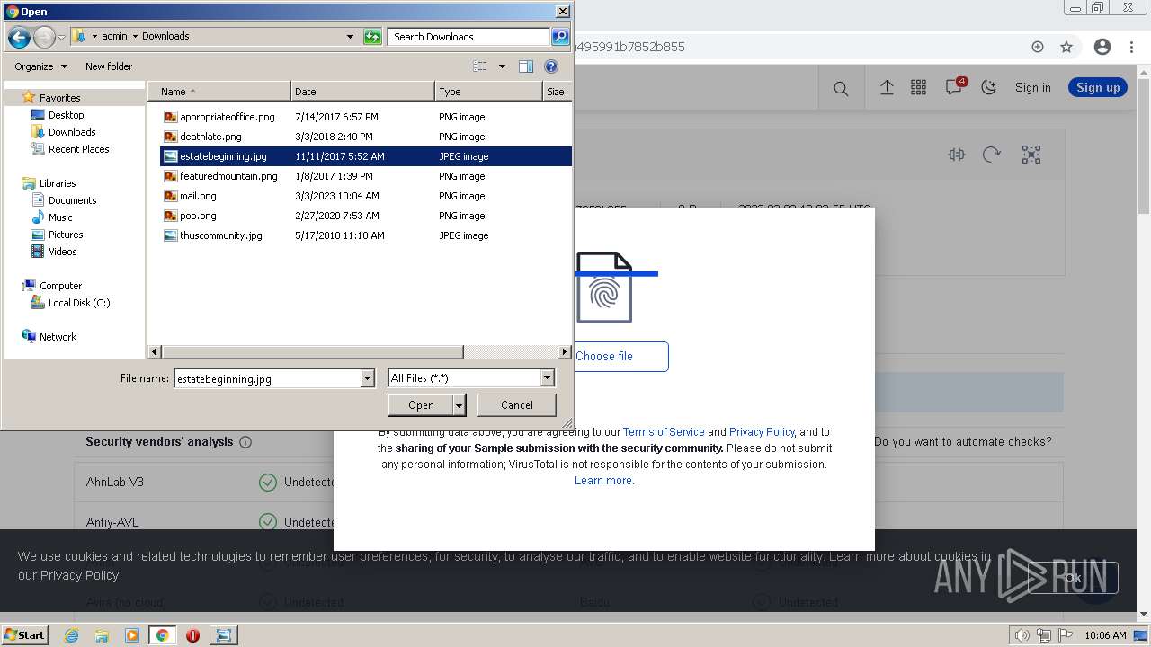Viewport: 1151px width, 647px height.
Task: Open the VirusTotal apps grid icon
Action: [918, 87]
